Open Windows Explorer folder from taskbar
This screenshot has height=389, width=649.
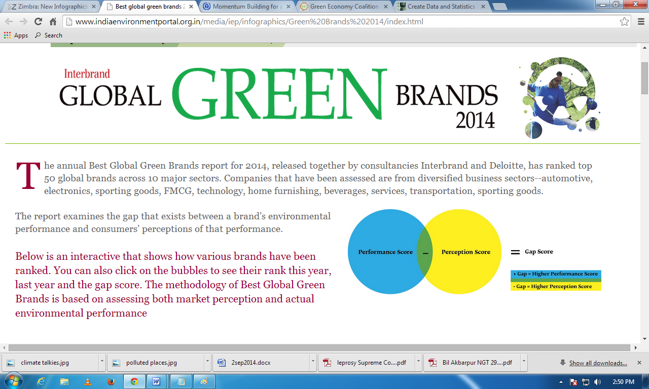coord(65,381)
